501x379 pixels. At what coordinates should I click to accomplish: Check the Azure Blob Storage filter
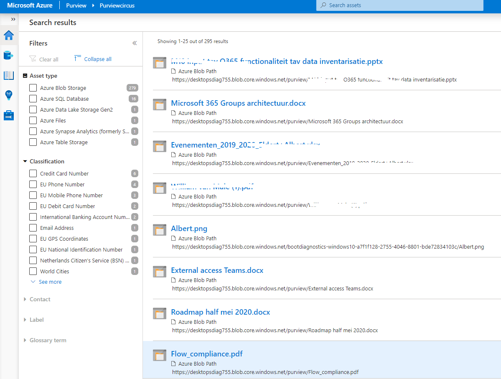pyautogui.click(x=33, y=88)
